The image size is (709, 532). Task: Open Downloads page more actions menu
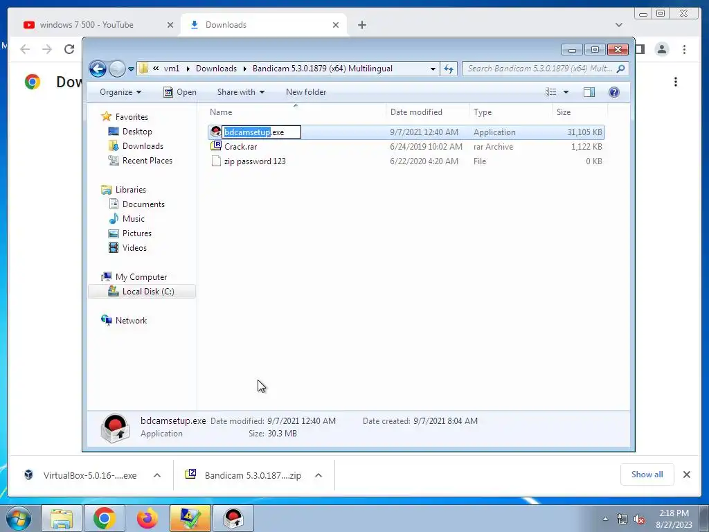click(x=676, y=82)
